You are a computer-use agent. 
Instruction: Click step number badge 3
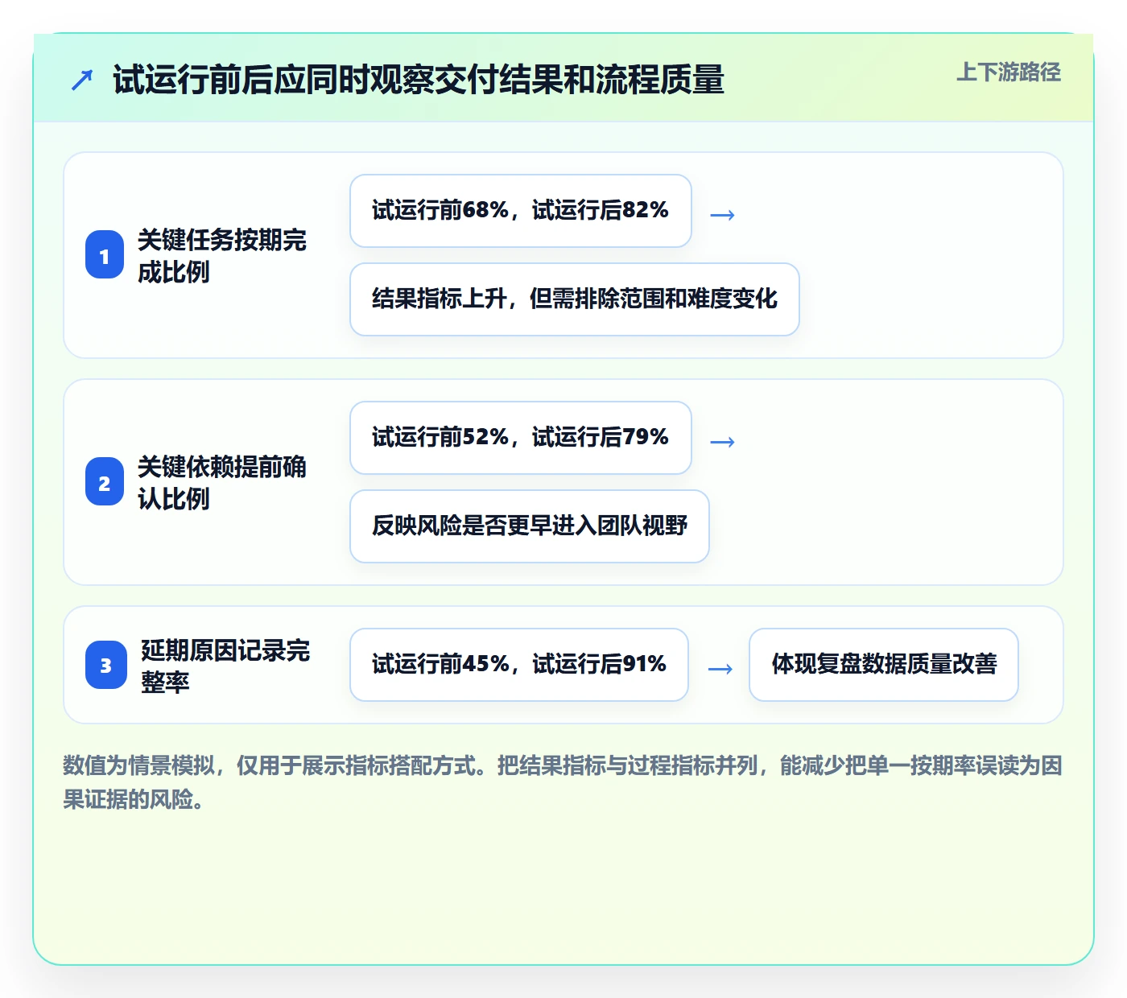(x=106, y=665)
